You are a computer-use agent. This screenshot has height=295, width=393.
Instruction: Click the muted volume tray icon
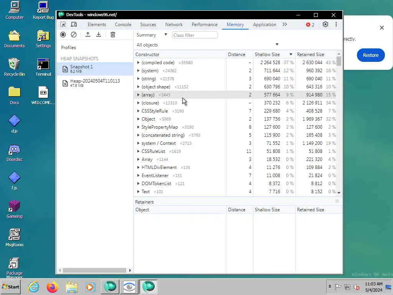[356, 287]
